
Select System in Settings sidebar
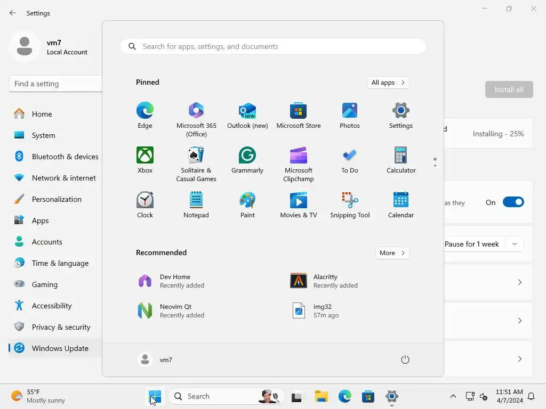click(x=55, y=135)
